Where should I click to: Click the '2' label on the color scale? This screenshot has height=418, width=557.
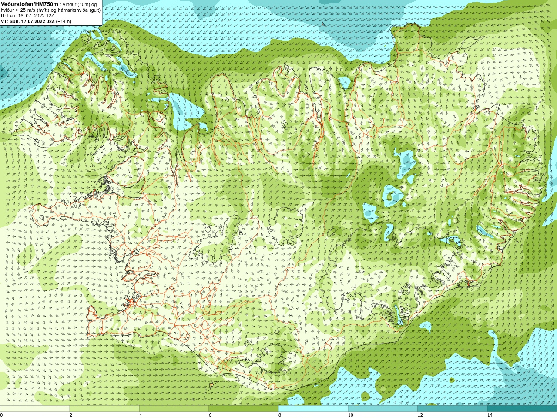[71, 415]
